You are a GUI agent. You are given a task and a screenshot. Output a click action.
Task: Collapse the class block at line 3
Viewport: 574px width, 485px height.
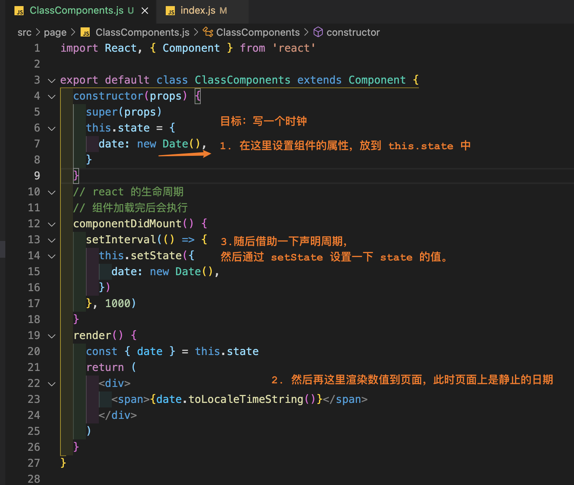(52, 80)
